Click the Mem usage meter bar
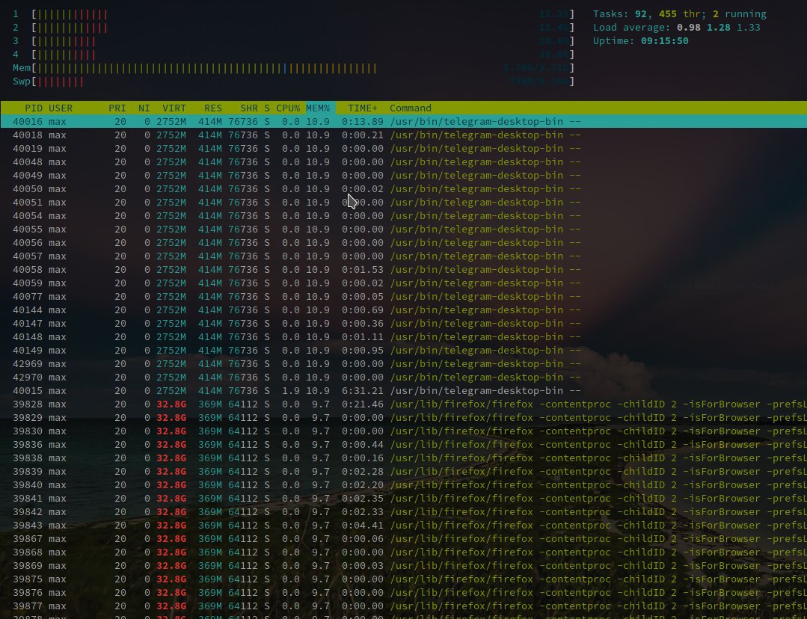Viewport: 807px width, 619px height. click(303, 68)
